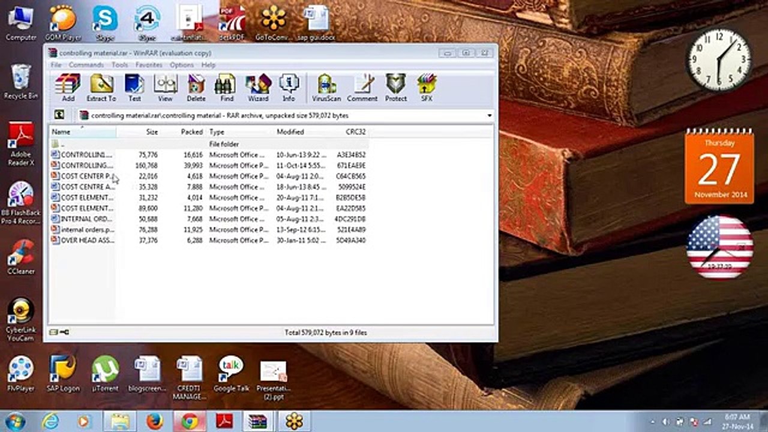Select the Google Talk desktop shortcut
The height and width of the screenshot is (432, 768).
[x=231, y=373]
